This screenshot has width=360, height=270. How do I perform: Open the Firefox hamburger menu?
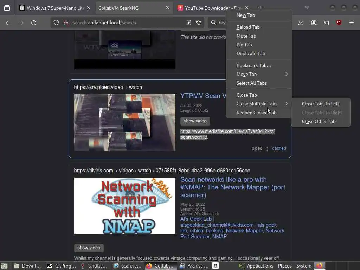point(352,22)
